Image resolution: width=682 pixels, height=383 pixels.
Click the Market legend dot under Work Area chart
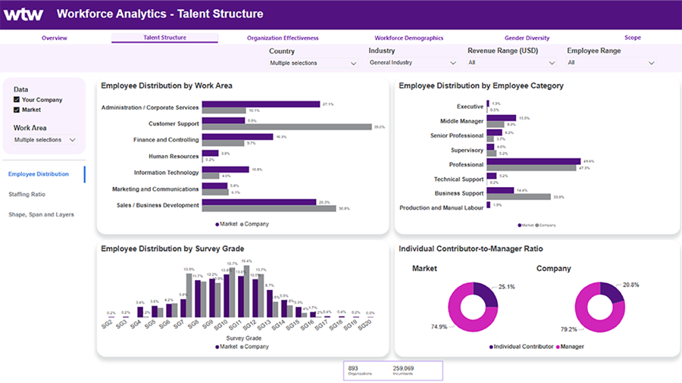[217, 225]
